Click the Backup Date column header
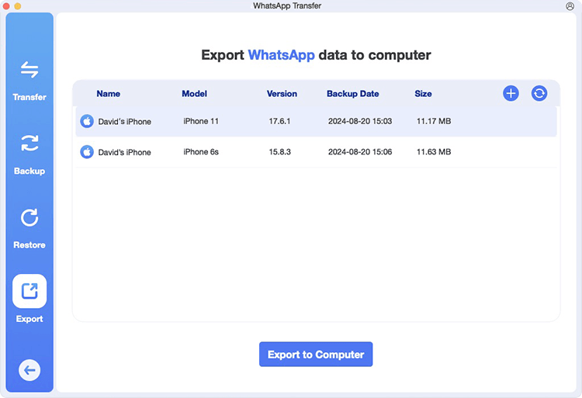Viewport: 582px width, 398px height. pyautogui.click(x=352, y=93)
